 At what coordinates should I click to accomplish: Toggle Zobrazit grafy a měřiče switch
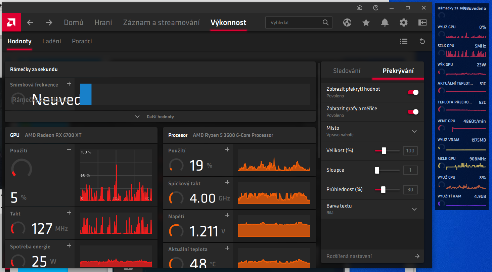[413, 112]
